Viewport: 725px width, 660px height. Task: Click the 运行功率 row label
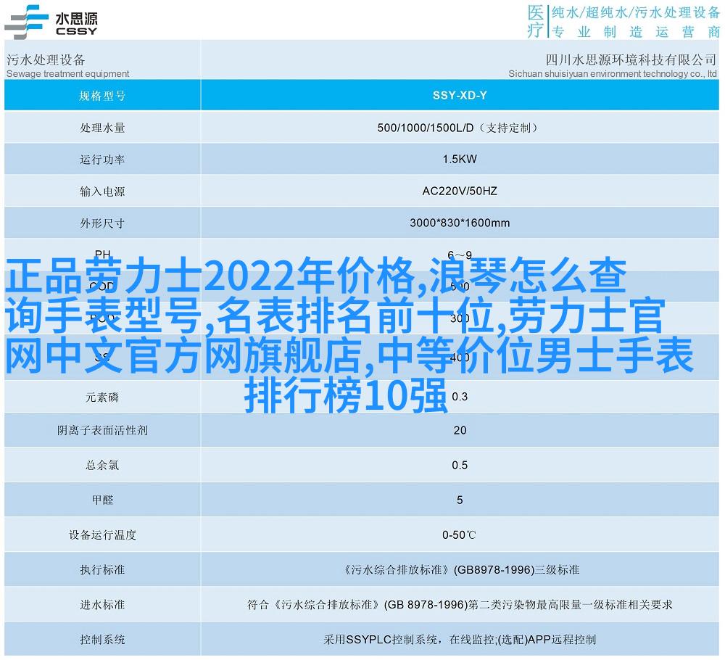(x=102, y=160)
